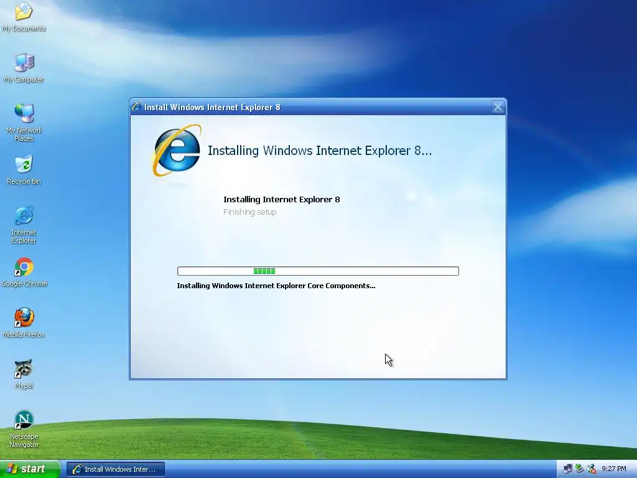Click the 'Installing Windows Internet Explorer 8...' heading

point(320,151)
